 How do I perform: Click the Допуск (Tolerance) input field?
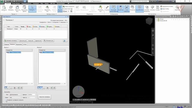31,94
